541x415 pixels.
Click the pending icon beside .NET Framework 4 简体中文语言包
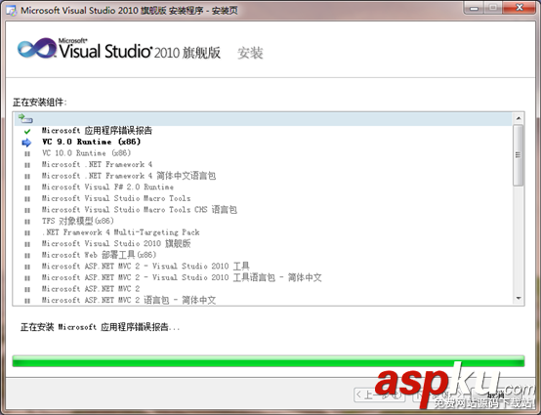[27, 177]
